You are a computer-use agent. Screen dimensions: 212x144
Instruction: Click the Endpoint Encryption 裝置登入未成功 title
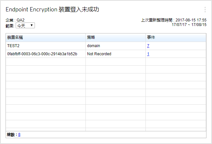click(52, 10)
